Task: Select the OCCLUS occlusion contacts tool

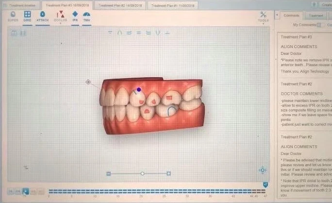Action: pos(60,16)
